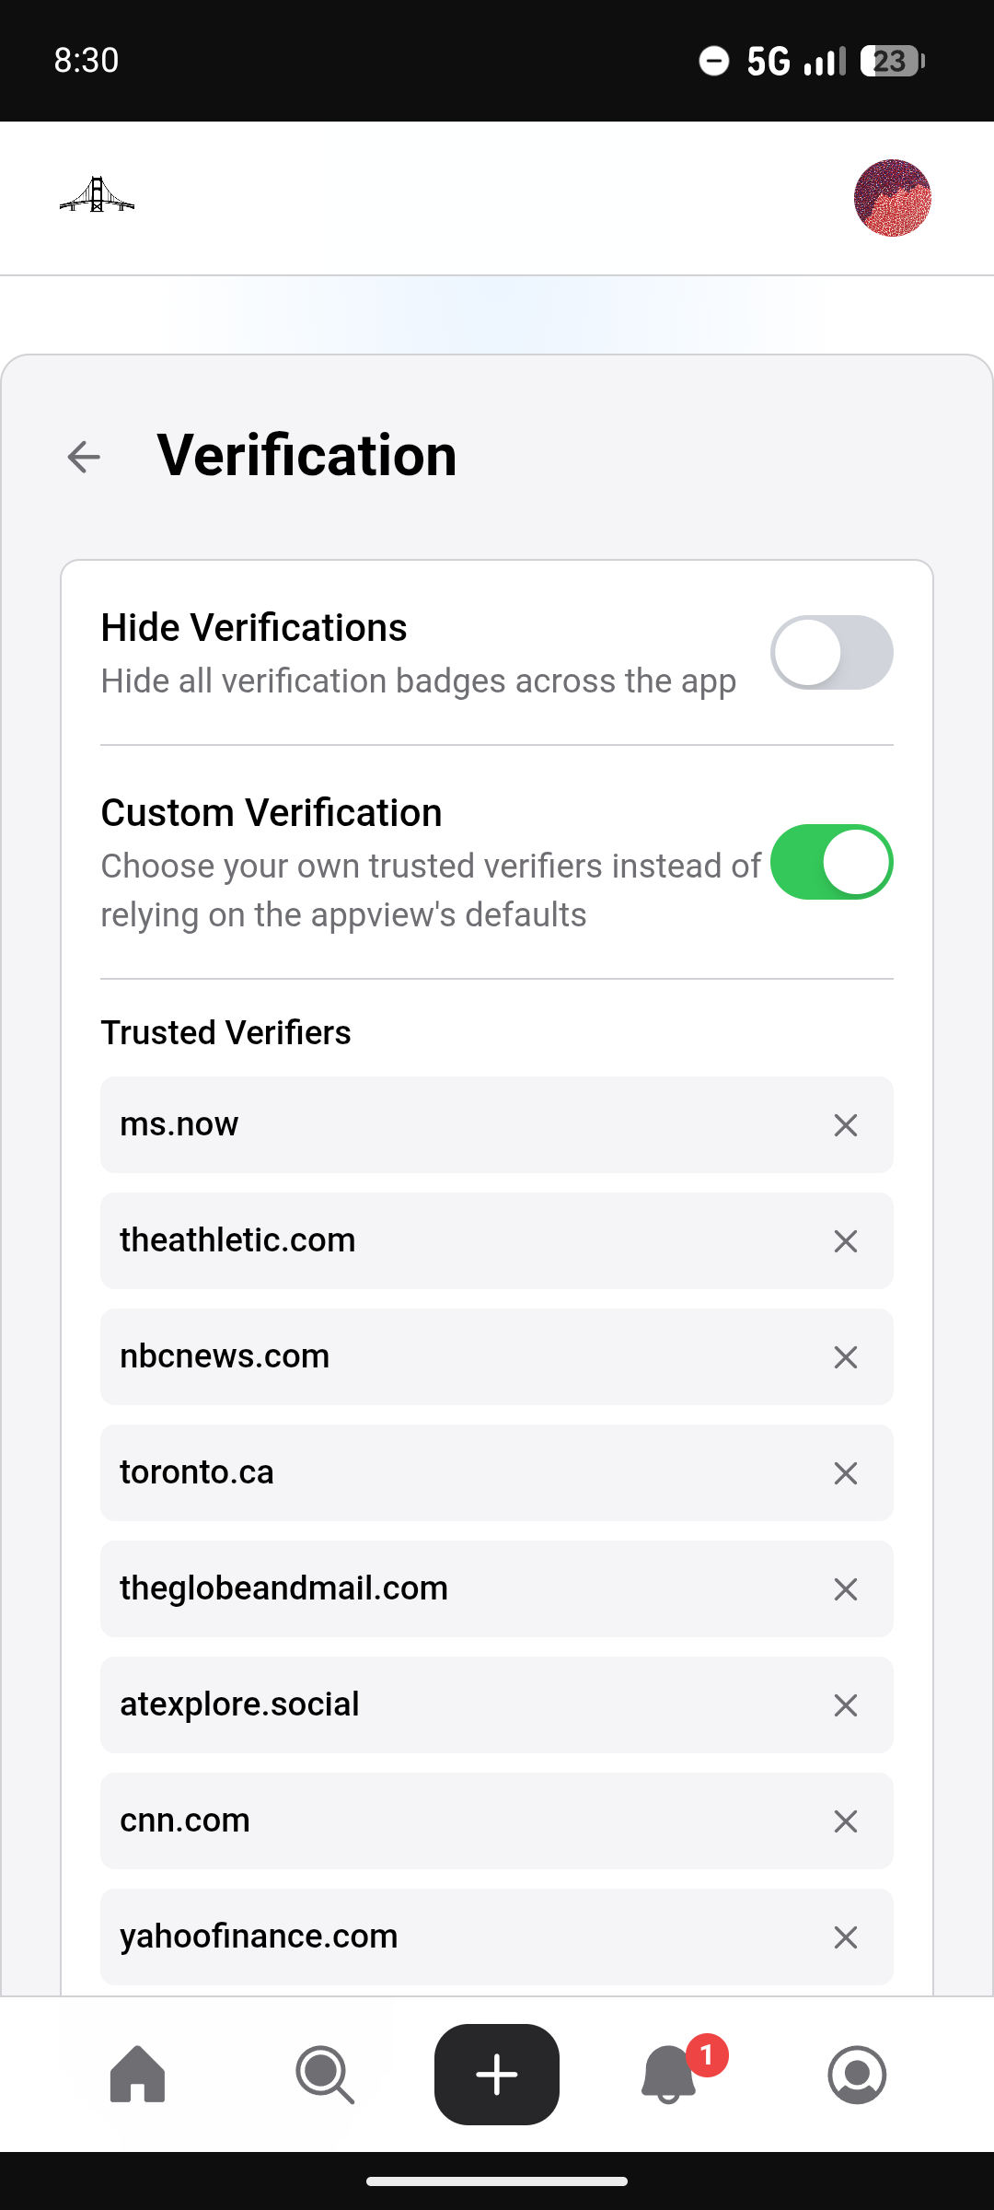This screenshot has width=994, height=2210.
Task: Toggle Hide Verifications switch on
Action: pyautogui.click(x=831, y=653)
